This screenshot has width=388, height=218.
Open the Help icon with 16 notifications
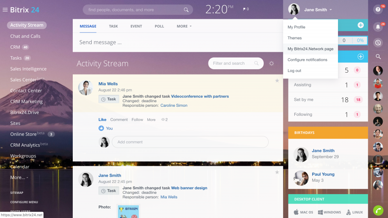(x=378, y=9)
